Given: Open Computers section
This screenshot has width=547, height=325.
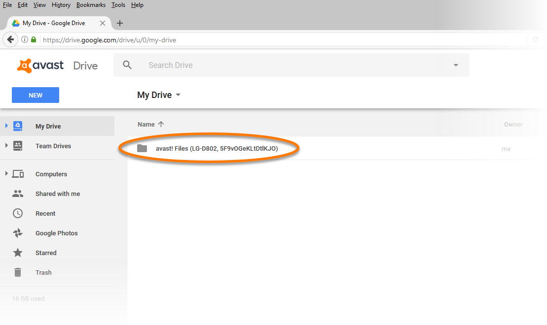Looking at the screenshot, I should (x=51, y=174).
